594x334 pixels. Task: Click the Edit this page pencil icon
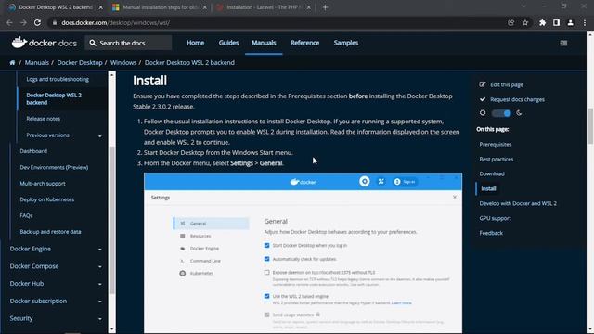[483, 84]
